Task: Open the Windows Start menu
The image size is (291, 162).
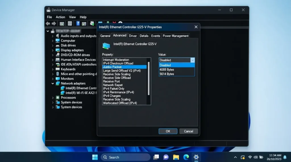Action: (95, 157)
